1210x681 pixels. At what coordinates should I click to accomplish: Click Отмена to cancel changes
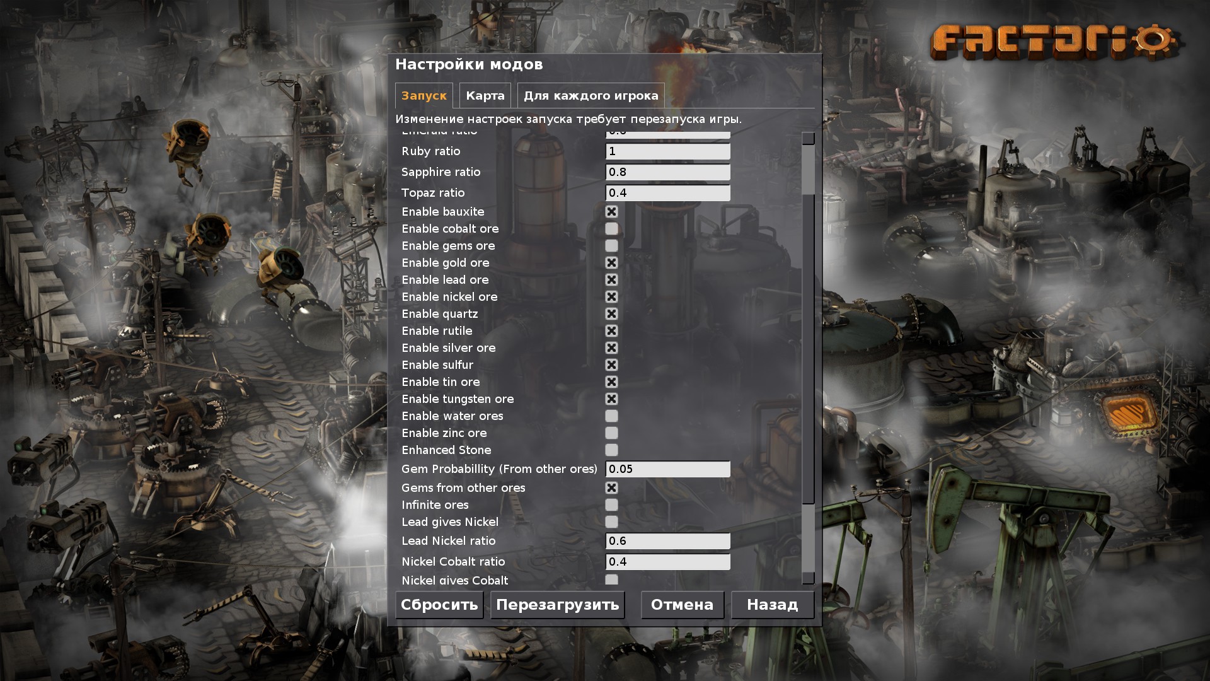[x=682, y=605]
